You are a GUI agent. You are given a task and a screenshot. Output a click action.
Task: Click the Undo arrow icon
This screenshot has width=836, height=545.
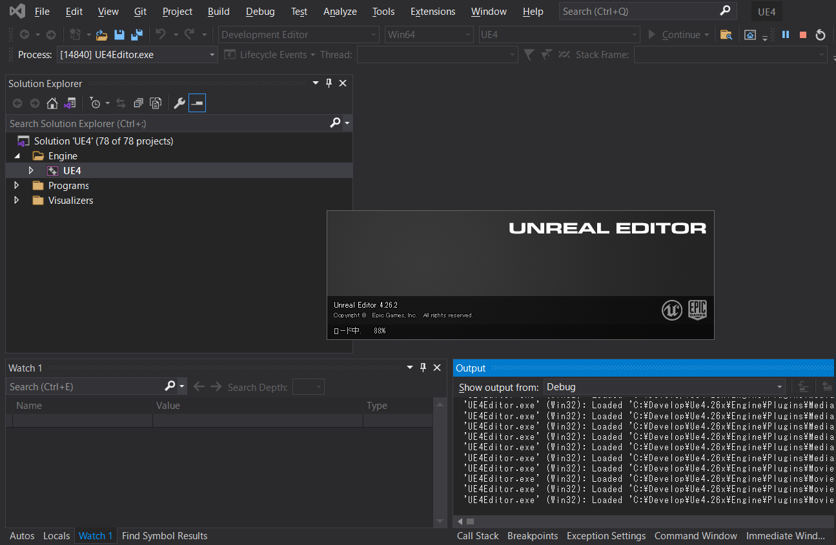tap(160, 34)
